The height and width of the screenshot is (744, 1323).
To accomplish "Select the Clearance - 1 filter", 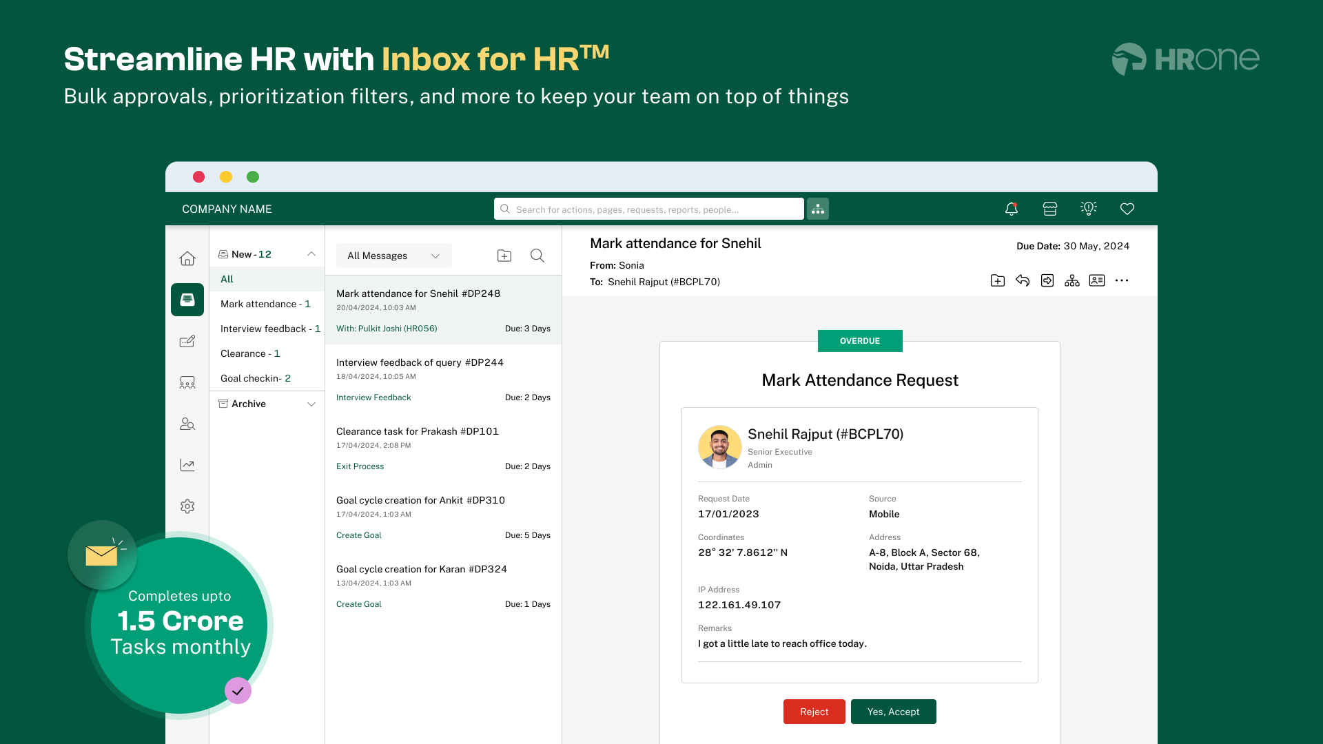I will tap(250, 353).
